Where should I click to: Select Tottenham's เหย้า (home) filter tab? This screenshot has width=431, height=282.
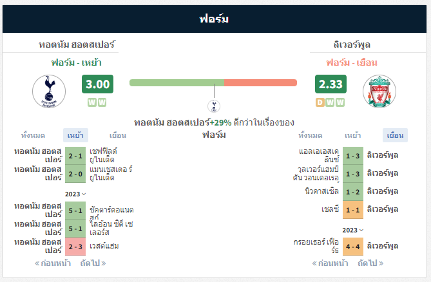click(x=75, y=135)
